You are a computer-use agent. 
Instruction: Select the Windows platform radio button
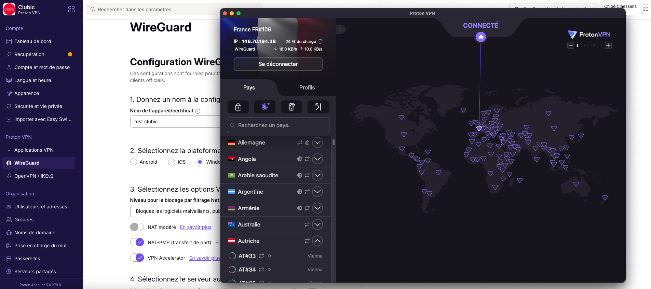[x=200, y=162]
